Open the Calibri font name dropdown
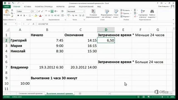Image resolution: width=178 pixels, height=100 pixels. tap(31, 11)
